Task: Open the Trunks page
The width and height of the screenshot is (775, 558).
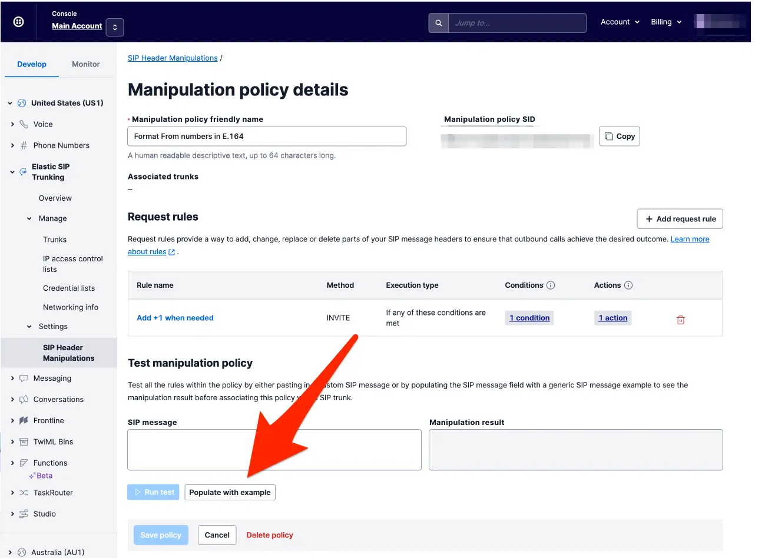Action: pyautogui.click(x=55, y=240)
